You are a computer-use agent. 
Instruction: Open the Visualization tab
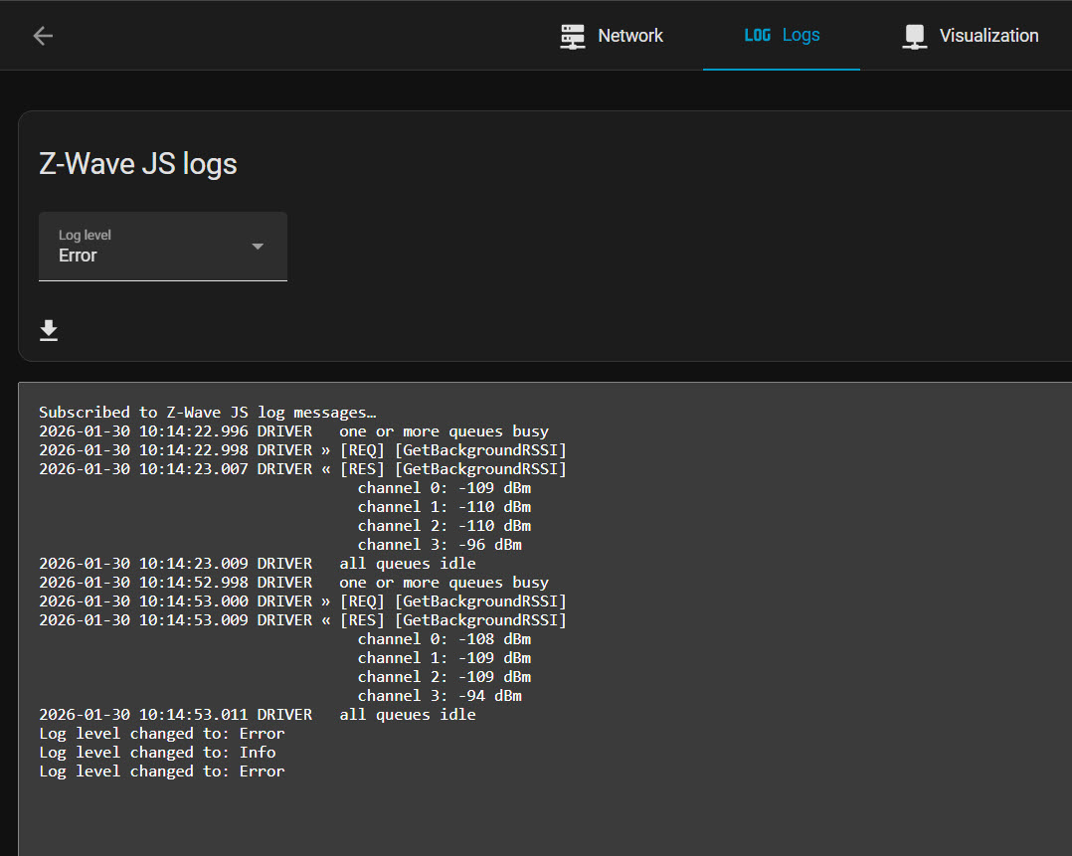[x=988, y=36]
